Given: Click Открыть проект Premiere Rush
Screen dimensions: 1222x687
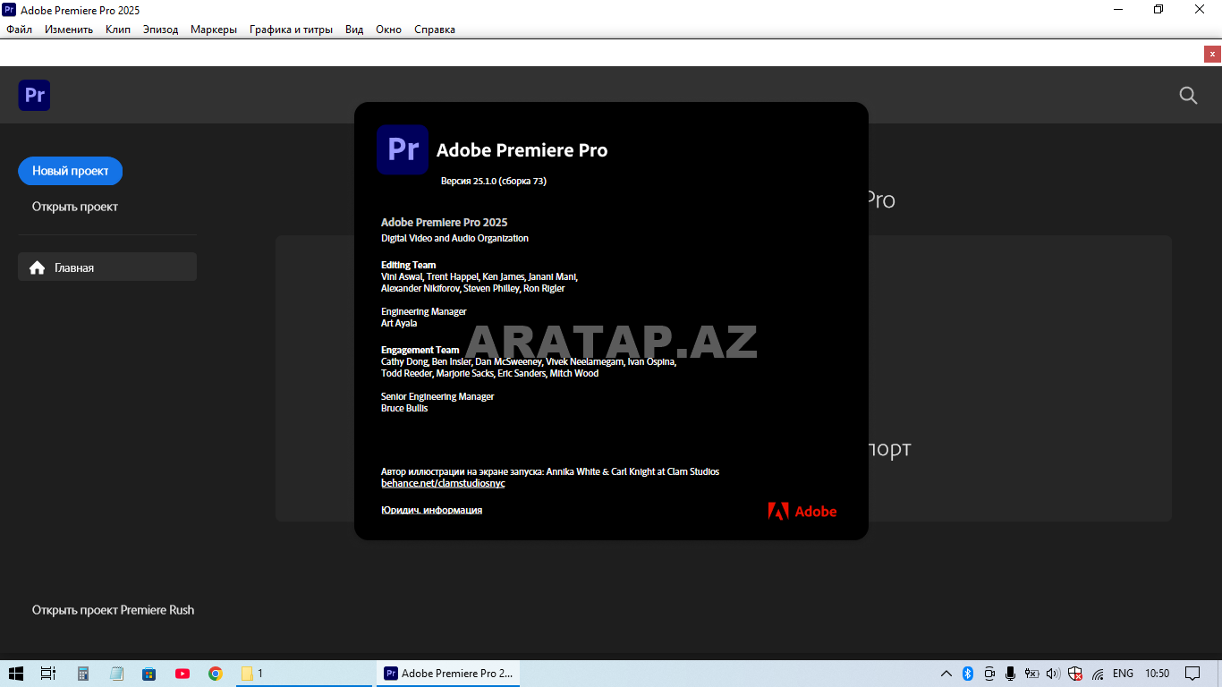Looking at the screenshot, I should click(113, 610).
